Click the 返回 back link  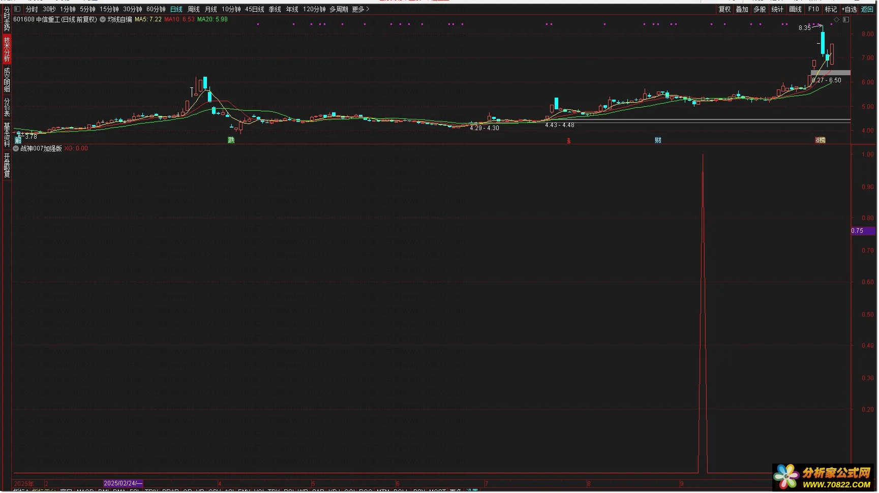(867, 9)
